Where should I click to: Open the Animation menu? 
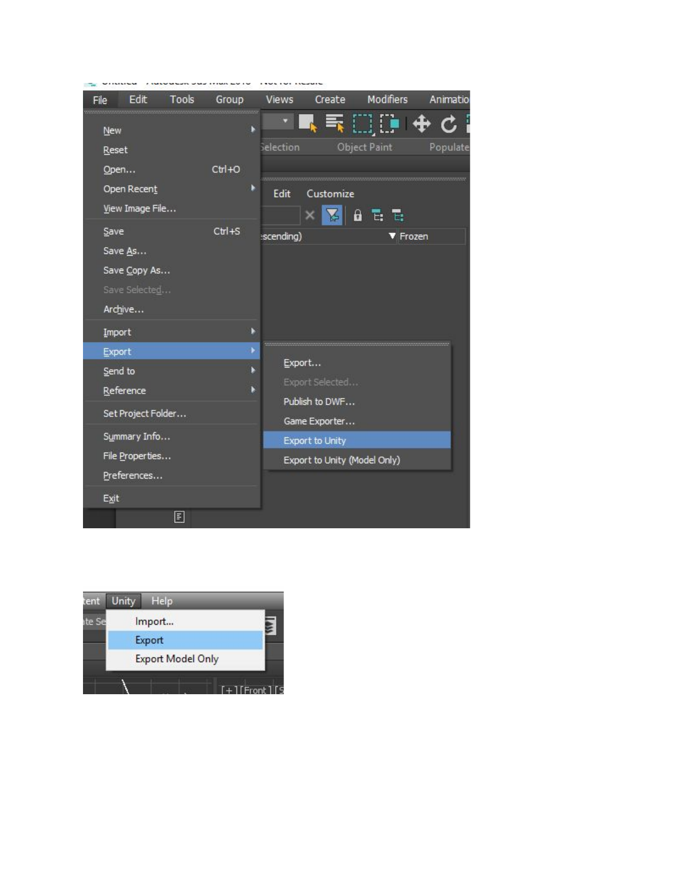coord(449,99)
